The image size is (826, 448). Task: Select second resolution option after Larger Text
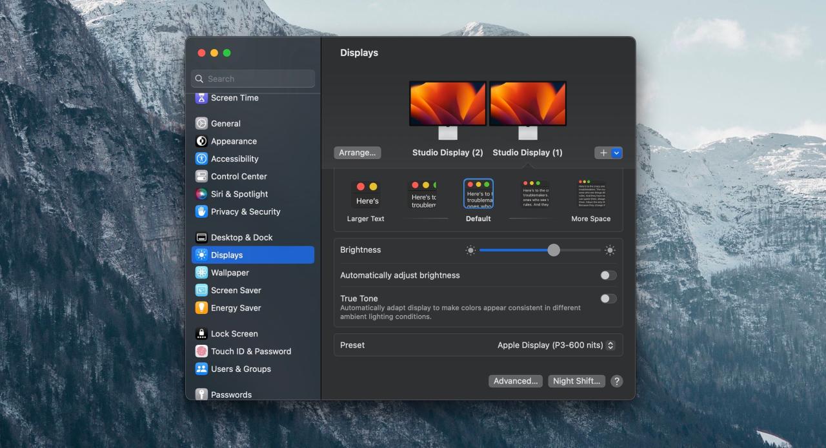click(422, 194)
